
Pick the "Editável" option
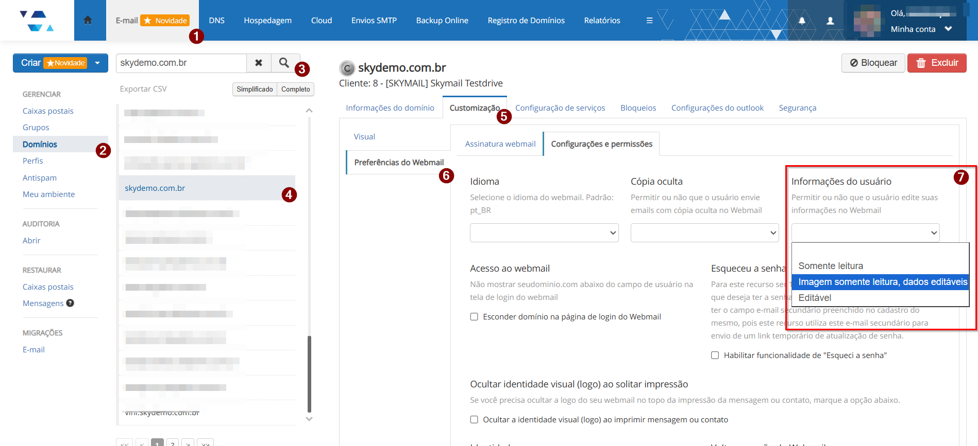880,298
